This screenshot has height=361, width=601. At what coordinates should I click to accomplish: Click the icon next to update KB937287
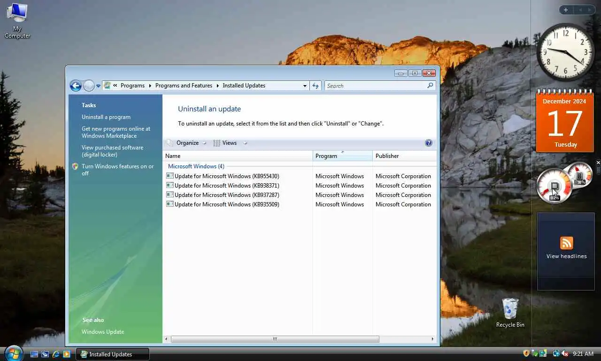(170, 195)
